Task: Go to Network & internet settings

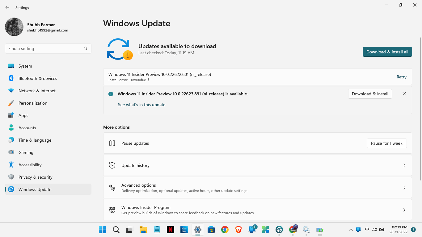Action: [48, 91]
